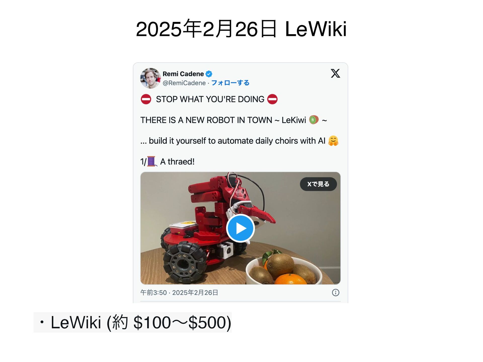Click the kiwi emoji in tweet
Screen dimensions: 483x362
click(314, 120)
